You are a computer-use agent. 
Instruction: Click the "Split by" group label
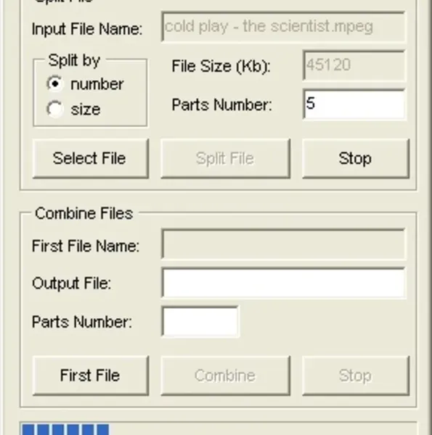point(74,60)
